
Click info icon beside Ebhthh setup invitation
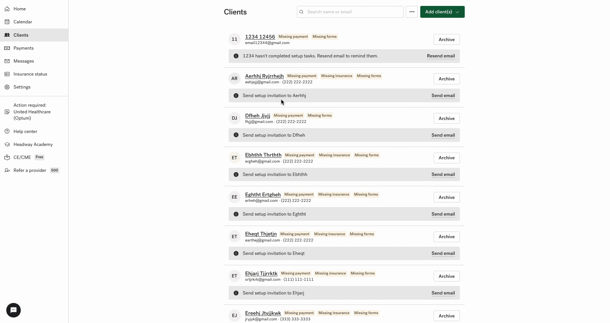click(236, 174)
